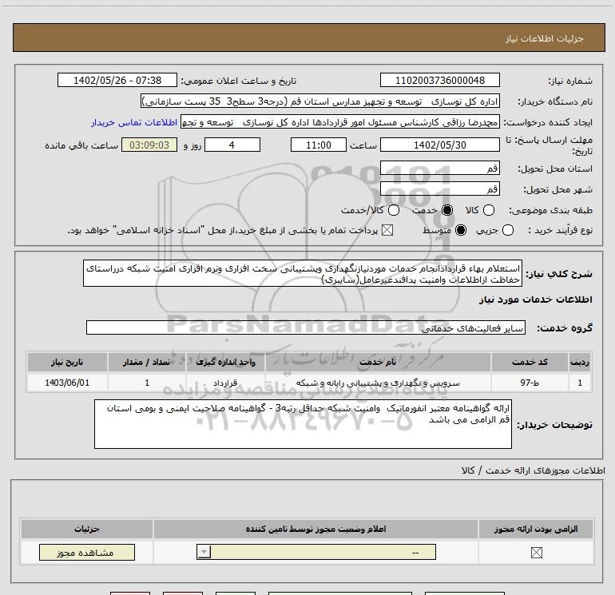Image resolution: width=615 pixels, height=595 pixels.
Task: Click the کد خدمت column header
Action: (x=530, y=362)
